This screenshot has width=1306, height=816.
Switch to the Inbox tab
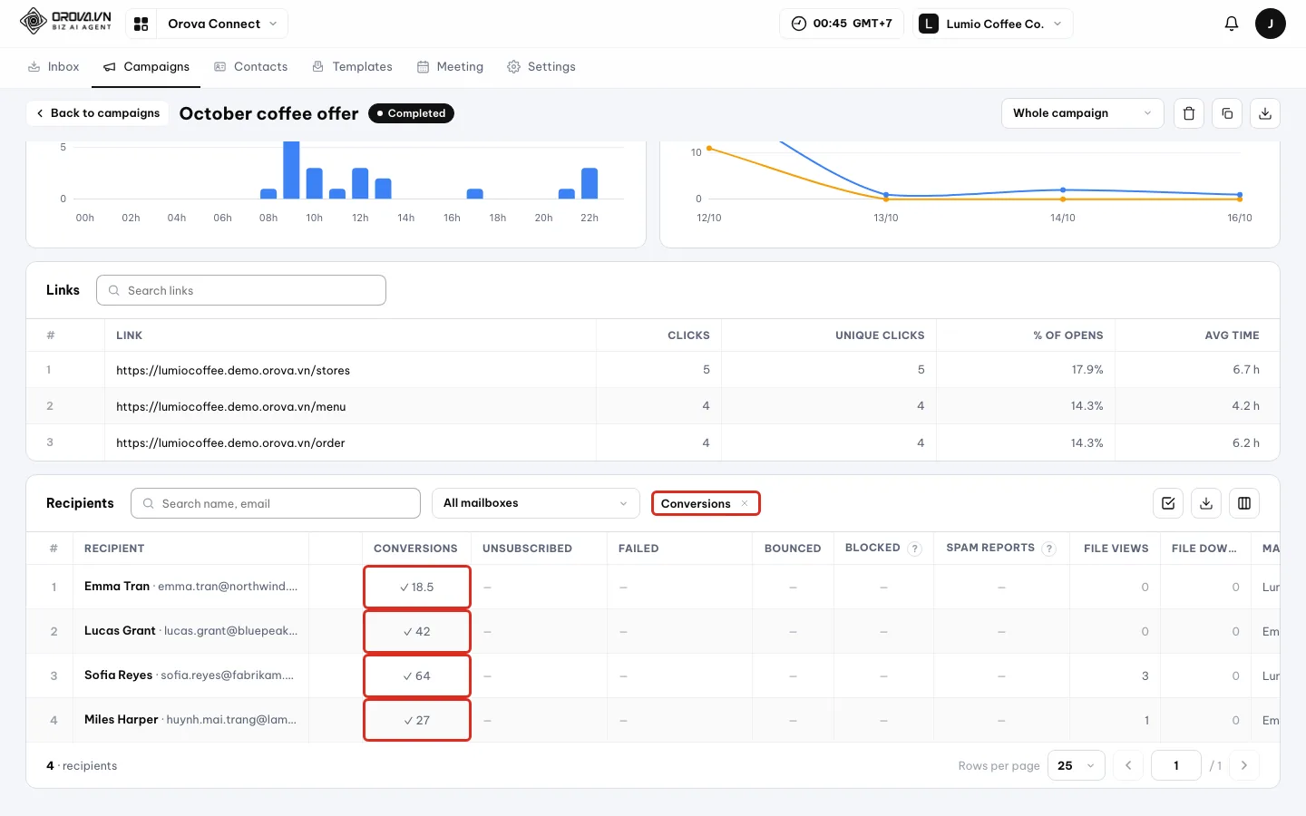(x=54, y=67)
